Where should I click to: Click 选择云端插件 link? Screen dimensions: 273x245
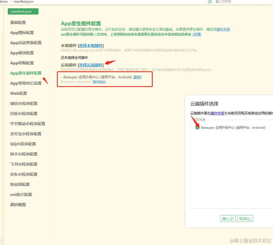click(91, 65)
